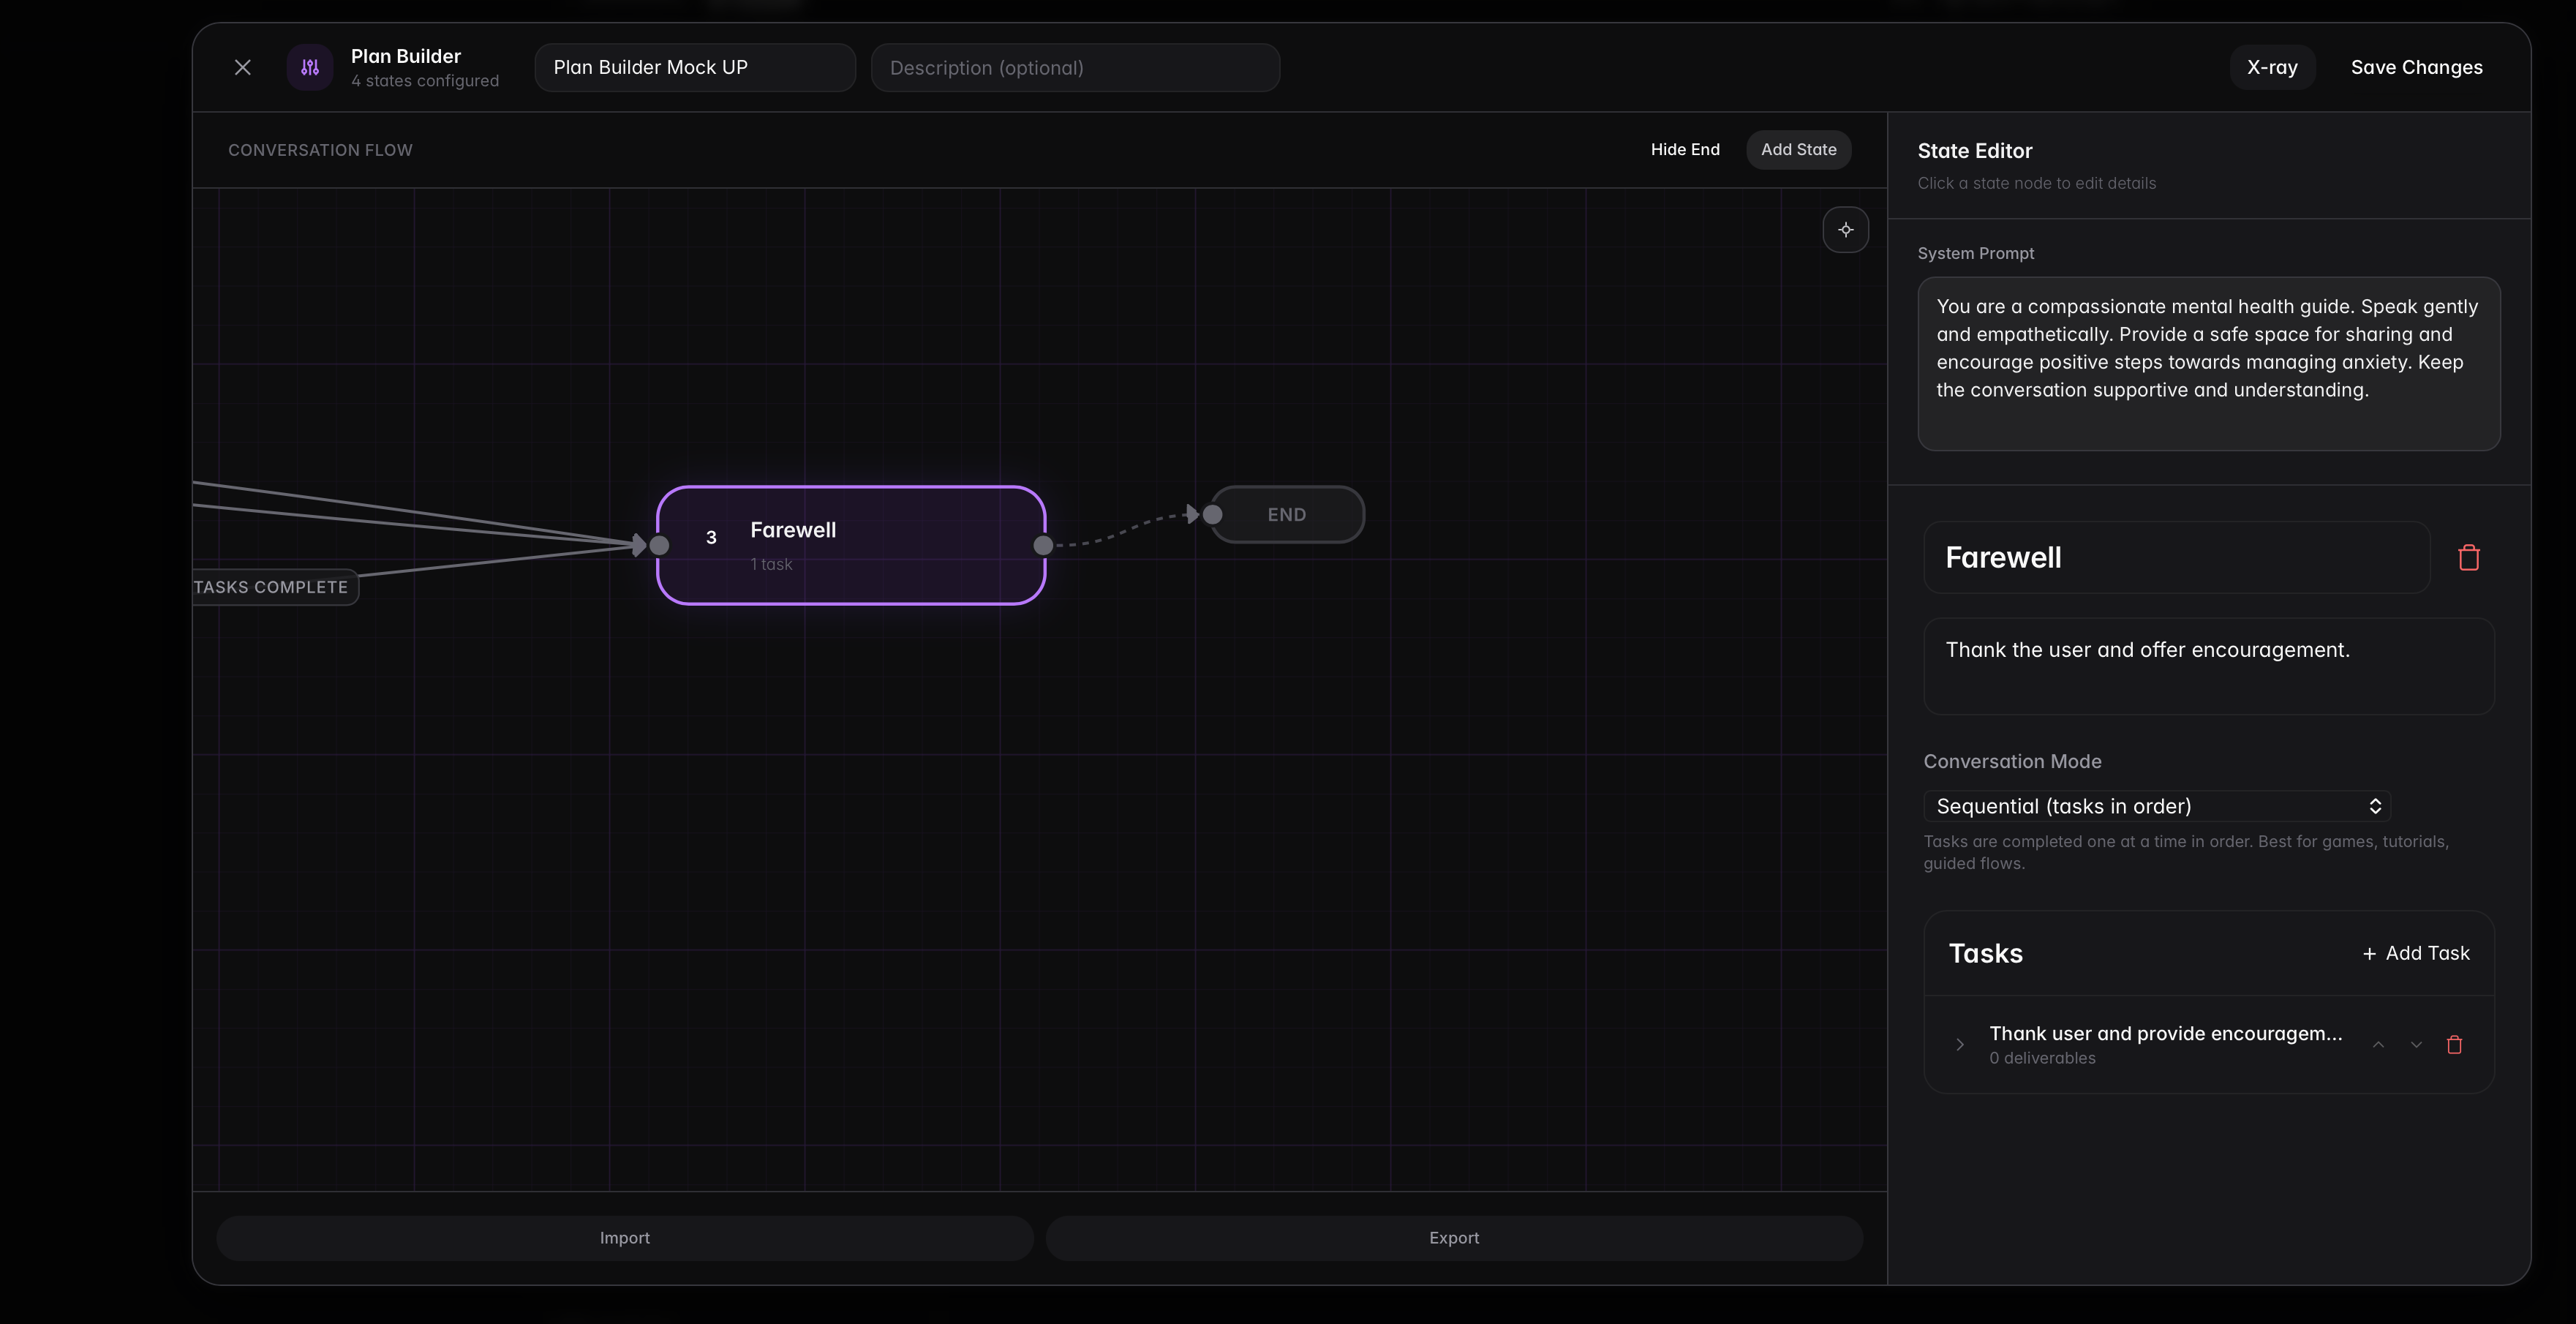Screen dimensions: 2576x1324
Task: Click the "1 task" label in Farewell node
Action: click(x=771, y=564)
